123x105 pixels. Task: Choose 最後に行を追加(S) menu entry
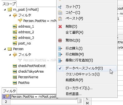click(79, 60)
